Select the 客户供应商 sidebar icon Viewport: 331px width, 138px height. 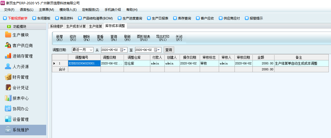[x=8, y=45]
